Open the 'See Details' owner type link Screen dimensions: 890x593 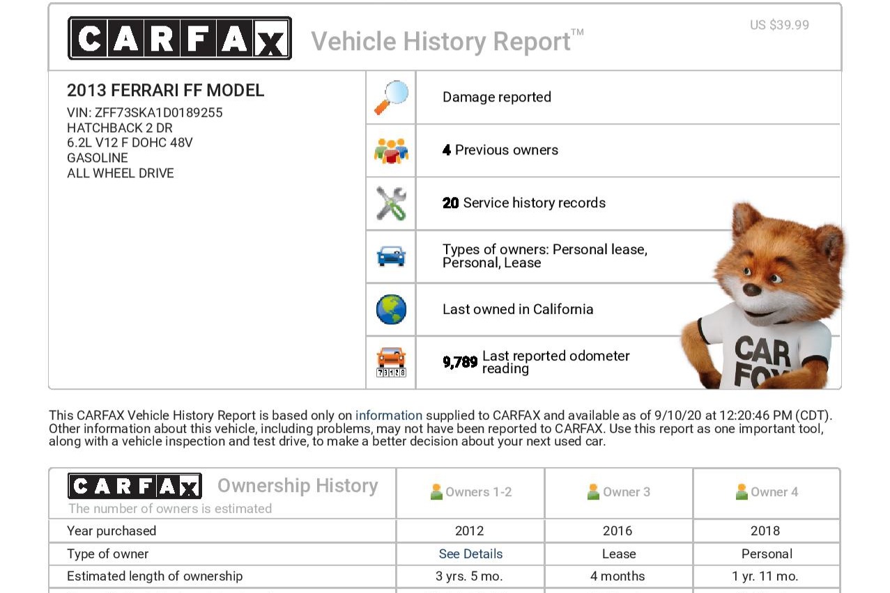tap(470, 554)
